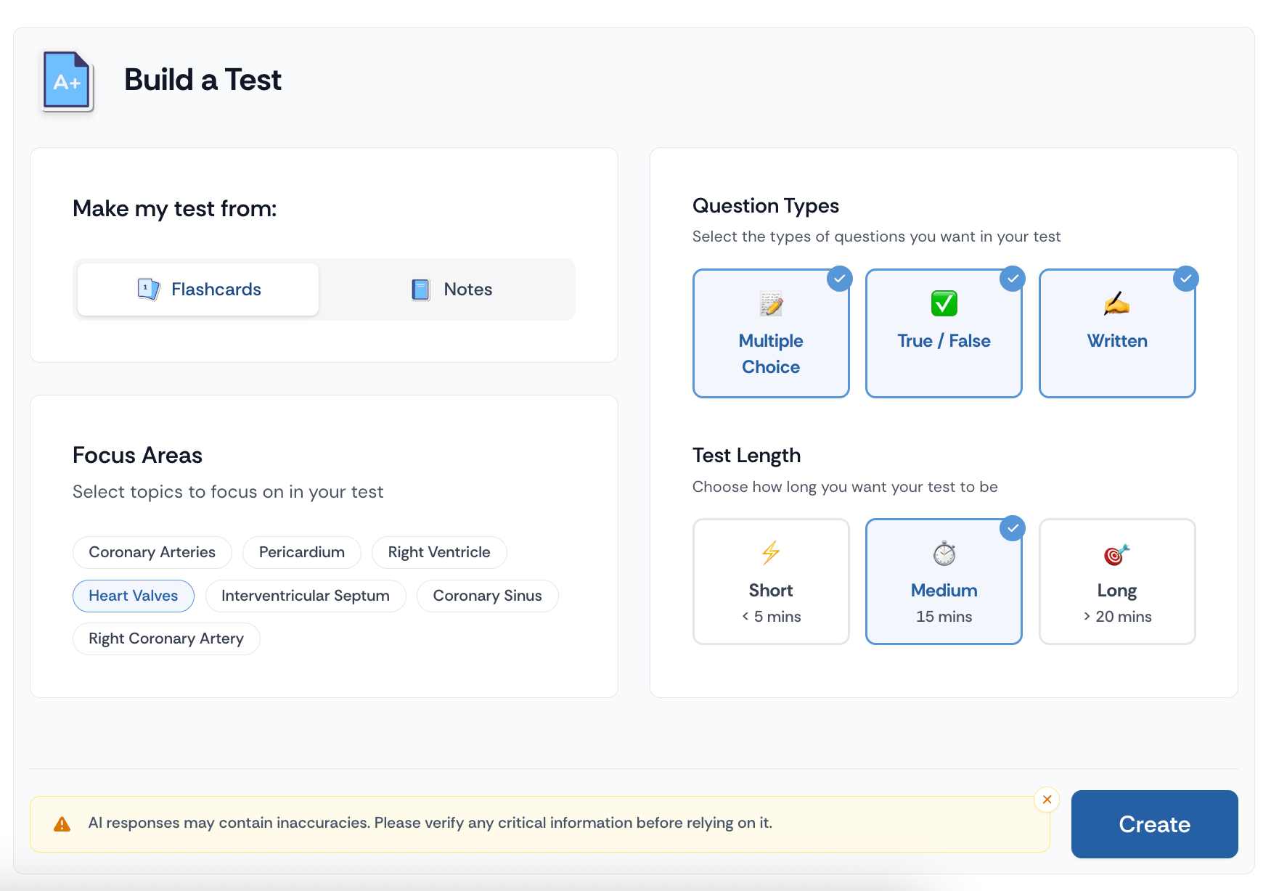The image size is (1279, 891).
Task: Switch to the Notes source tab
Action: coord(451,290)
